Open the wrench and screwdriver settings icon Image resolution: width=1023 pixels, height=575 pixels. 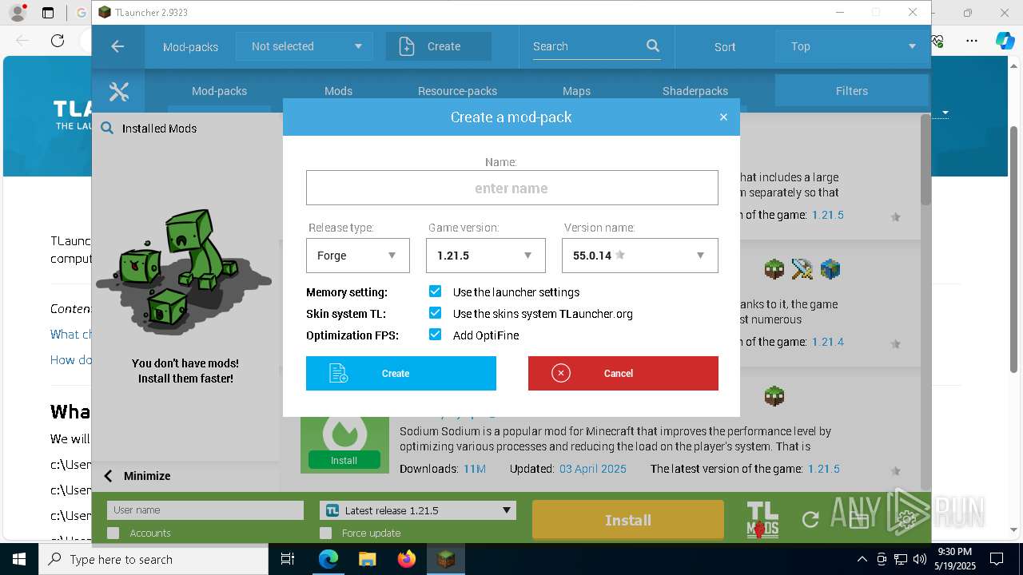[x=119, y=92]
